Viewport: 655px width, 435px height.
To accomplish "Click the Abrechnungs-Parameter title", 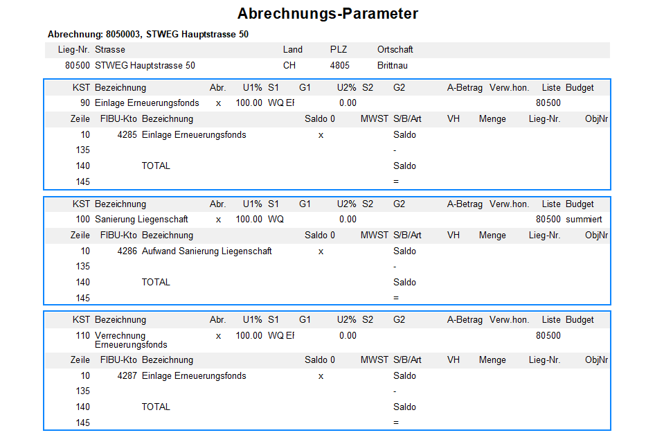I will coord(327,13).
